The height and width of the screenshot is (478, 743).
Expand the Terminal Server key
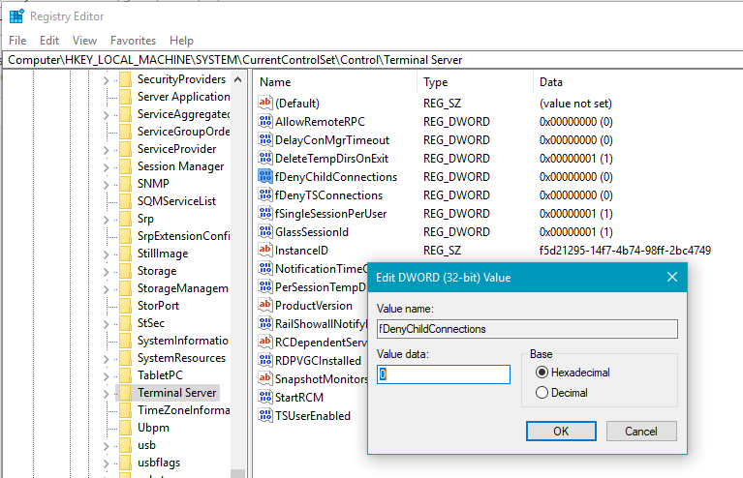(x=107, y=394)
